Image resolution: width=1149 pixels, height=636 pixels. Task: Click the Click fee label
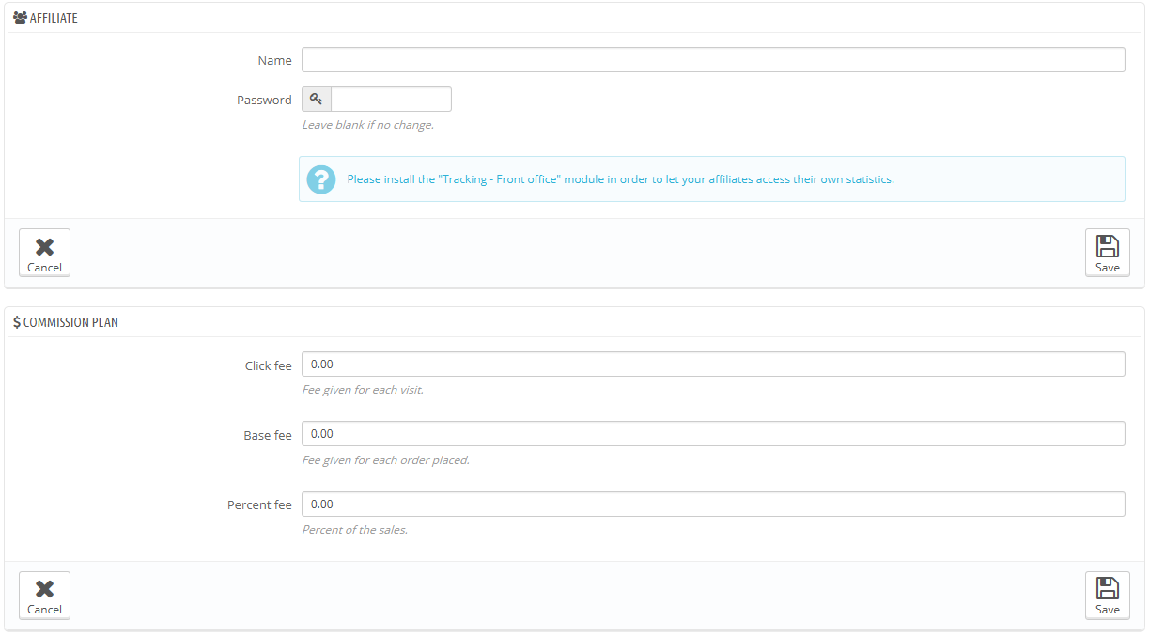tap(268, 365)
